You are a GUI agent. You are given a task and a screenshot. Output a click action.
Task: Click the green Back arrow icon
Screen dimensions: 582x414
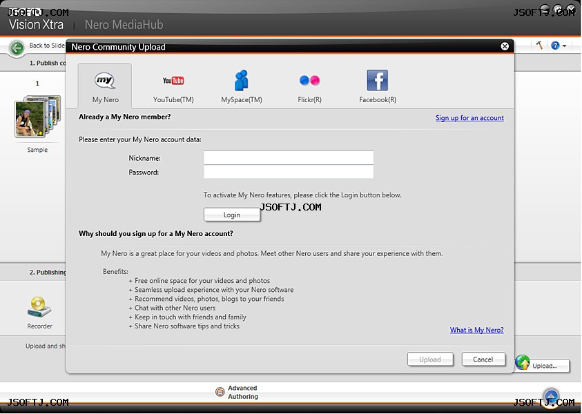click(x=17, y=48)
